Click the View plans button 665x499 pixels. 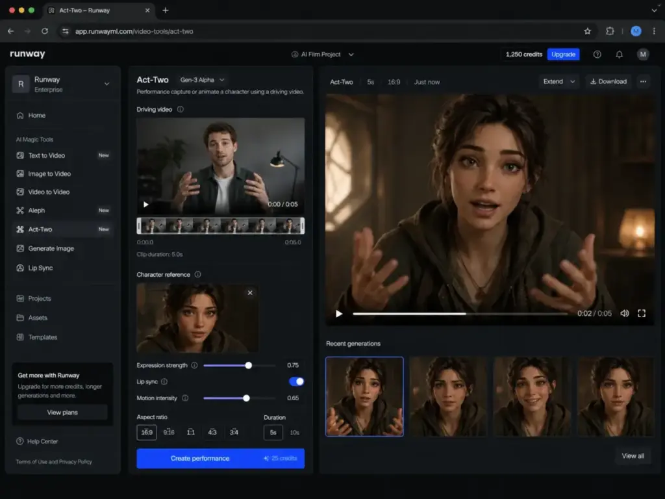tap(62, 413)
